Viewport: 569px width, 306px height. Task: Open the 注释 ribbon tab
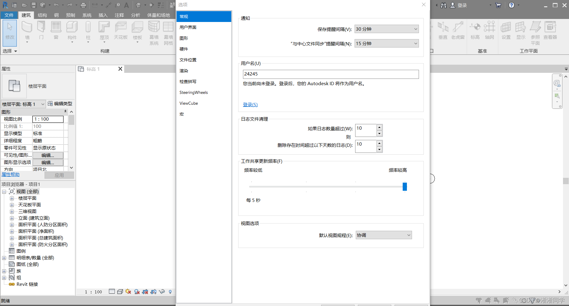pos(119,15)
